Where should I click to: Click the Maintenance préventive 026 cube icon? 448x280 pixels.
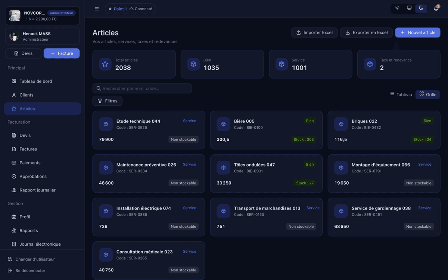106,168
